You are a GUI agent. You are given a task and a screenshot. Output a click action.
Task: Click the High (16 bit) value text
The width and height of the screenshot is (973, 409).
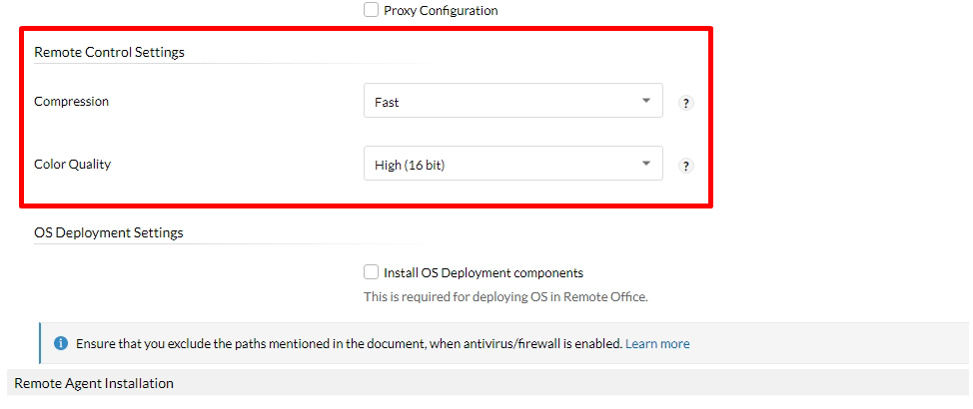pos(411,166)
